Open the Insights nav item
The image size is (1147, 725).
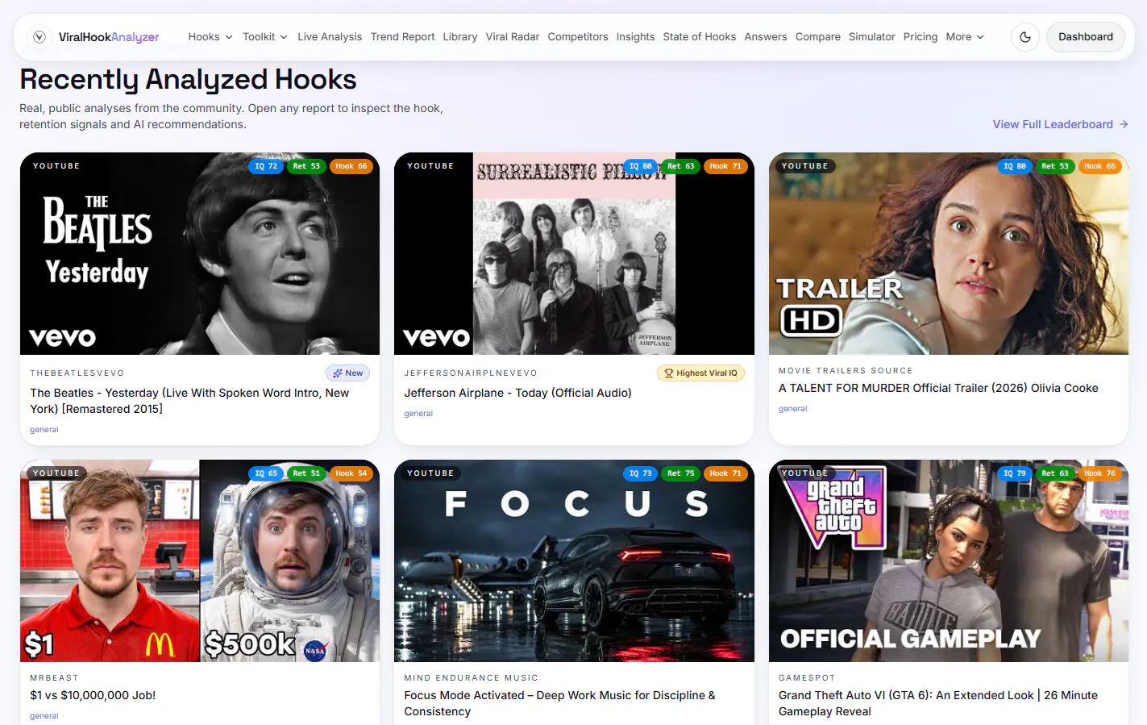pyautogui.click(x=635, y=37)
